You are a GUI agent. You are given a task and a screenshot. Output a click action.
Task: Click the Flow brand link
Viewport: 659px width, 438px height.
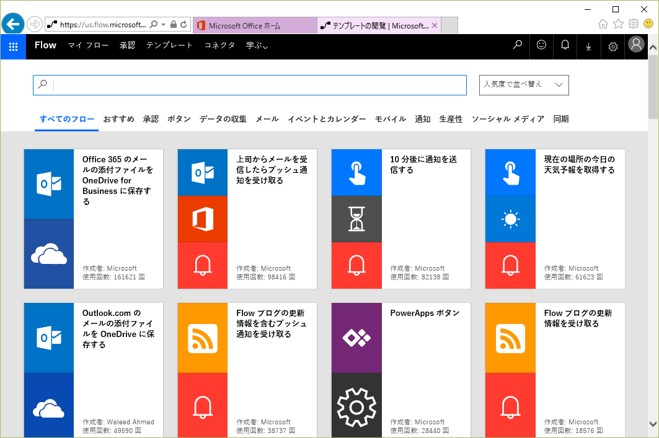(x=45, y=45)
